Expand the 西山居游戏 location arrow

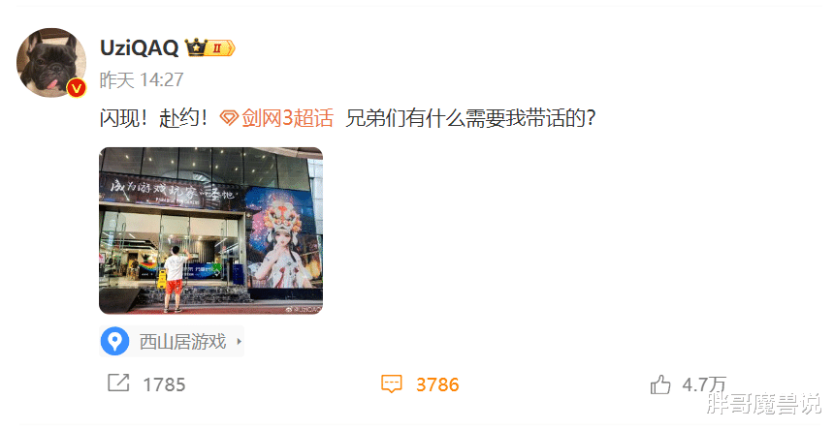coord(239,341)
